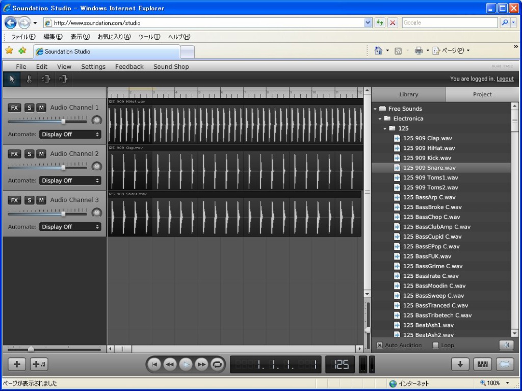Mute Audio Channel 2
522x391 pixels.
[x=41, y=154]
